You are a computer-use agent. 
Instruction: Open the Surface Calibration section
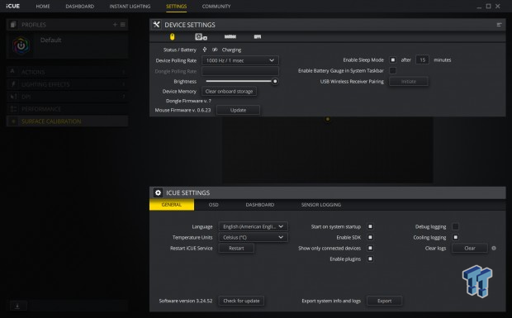[67, 121]
